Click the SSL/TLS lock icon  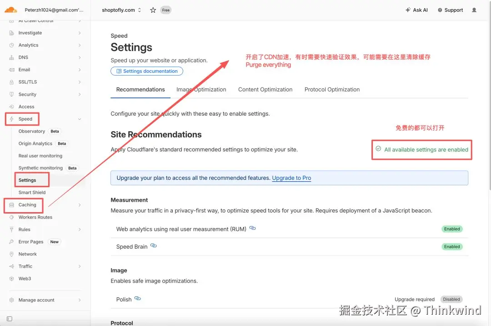click(x=11, y=82)
